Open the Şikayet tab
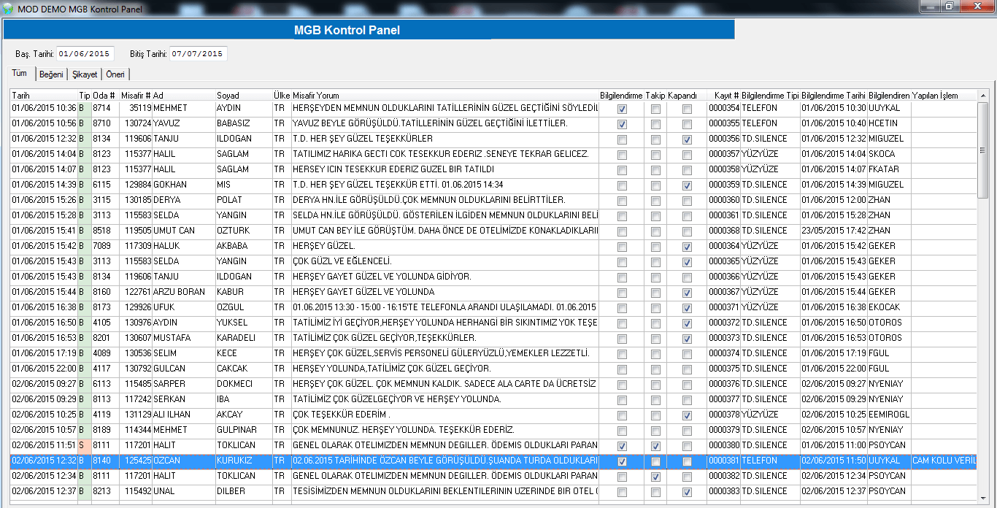The width and height of the screenshot is (997, 508). (x=85, y=74)
